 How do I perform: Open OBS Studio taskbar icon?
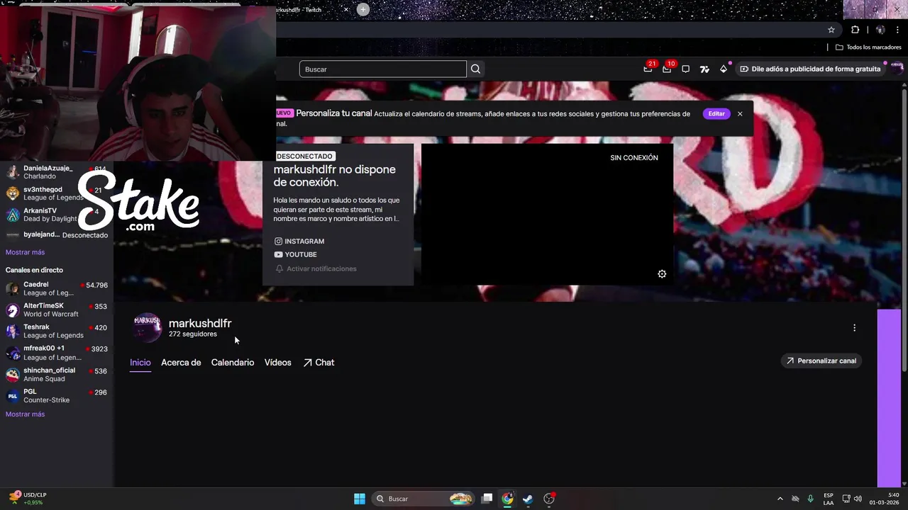coord(548,499)
